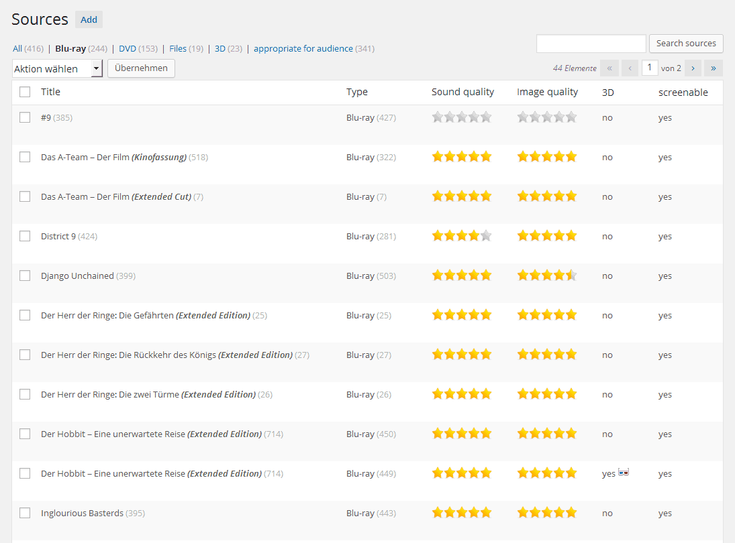Viewport: 735px width, 543px height.
Task: Click the Search sources button
Action: (x=686, y=44)
